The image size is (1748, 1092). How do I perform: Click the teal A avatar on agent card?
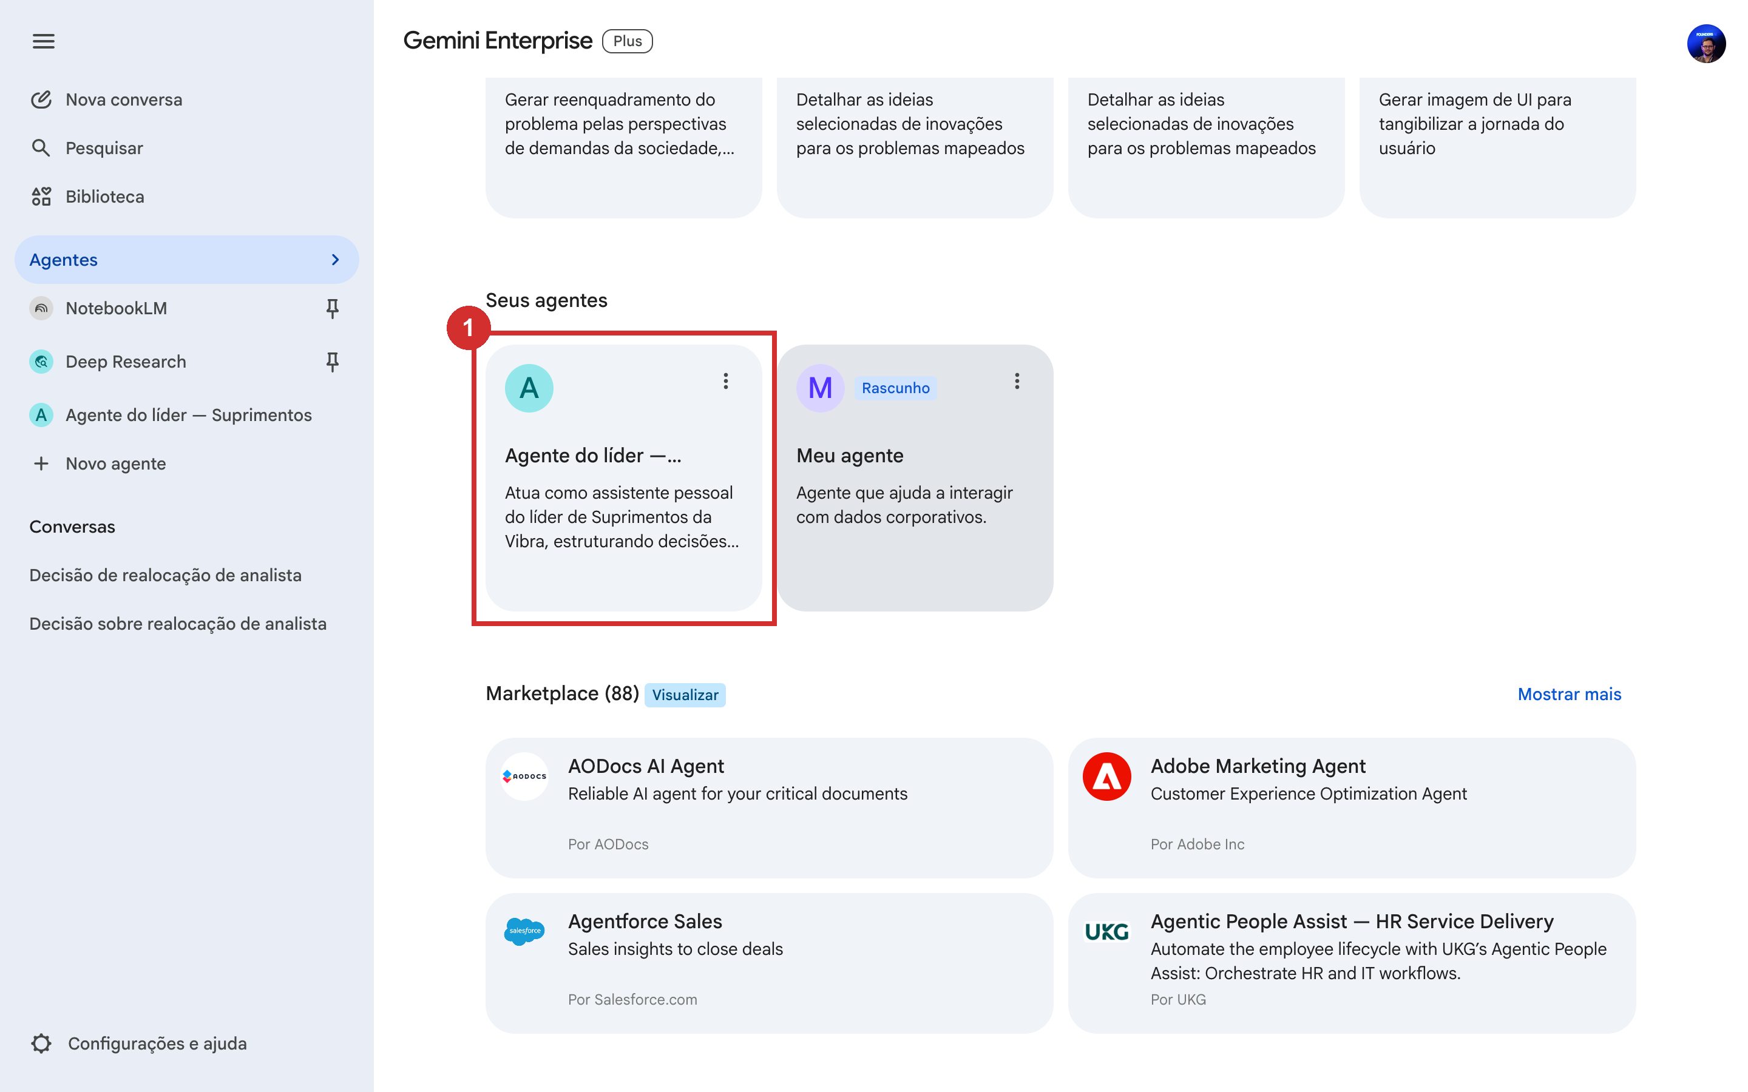pyautogui.click(x=529, y=388)
